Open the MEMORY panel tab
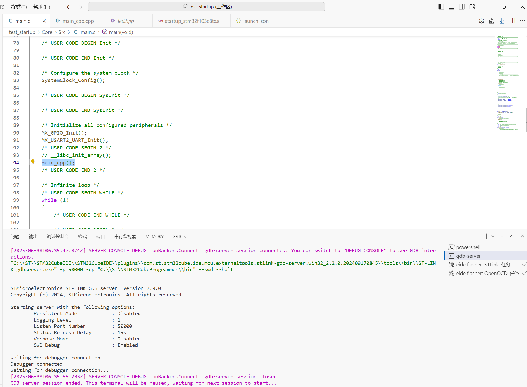 [154, 236]
